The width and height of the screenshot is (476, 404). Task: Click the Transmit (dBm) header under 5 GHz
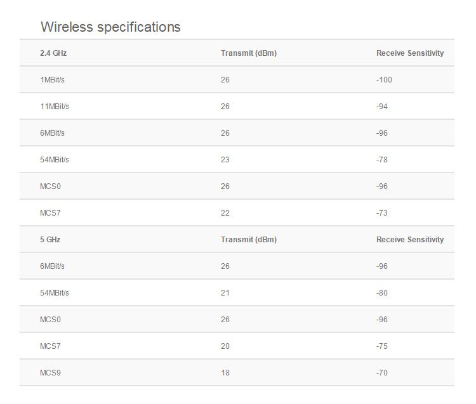tap(249, 240)
